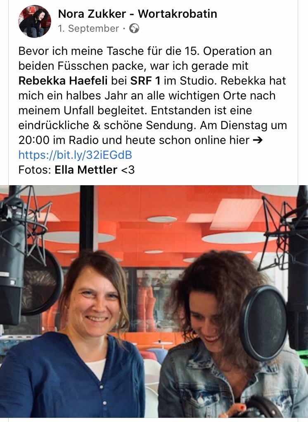The height and width of the screenshot is (422, 308).
Task: Click the sentence 'Am Dienstag um 20:00 im Radio'
Action: click(153, 133)
